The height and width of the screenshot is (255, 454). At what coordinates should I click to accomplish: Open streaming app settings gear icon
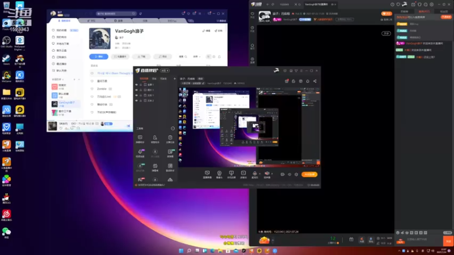(x=296, y=175)
